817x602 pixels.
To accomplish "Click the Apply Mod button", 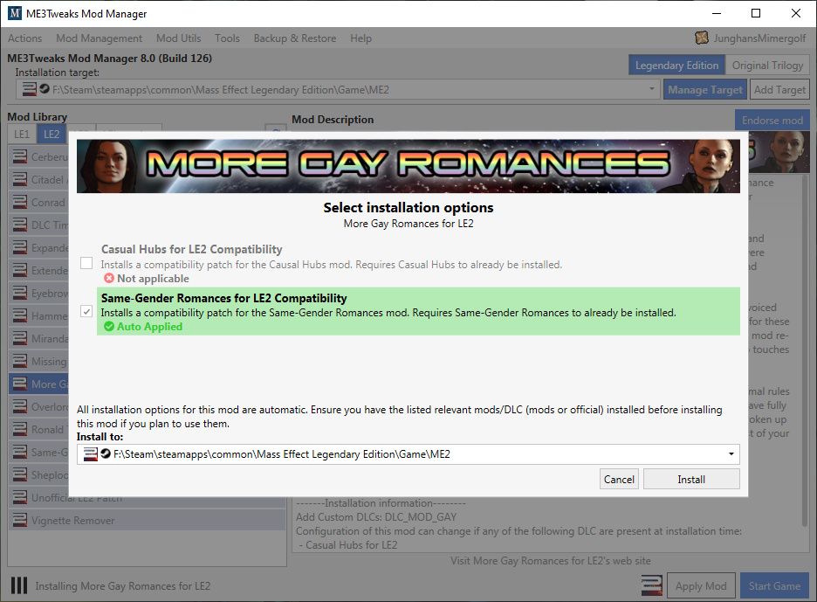I will 701,585.
